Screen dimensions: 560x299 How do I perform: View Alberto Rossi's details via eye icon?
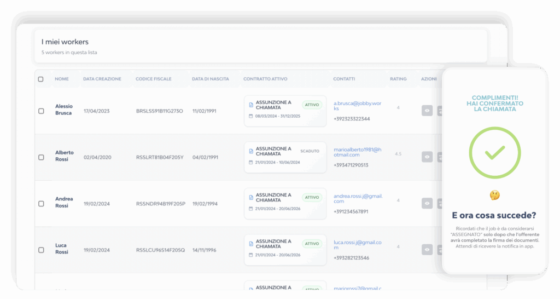click(x=427, y=157)
